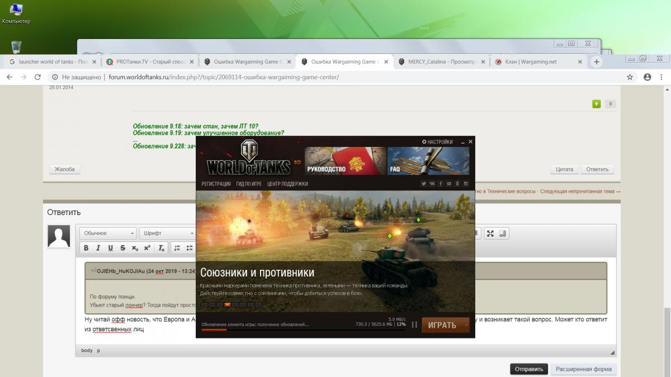671x377 pixels.
Task: Click Отправить to submit reply
Action: pos(528,369)
